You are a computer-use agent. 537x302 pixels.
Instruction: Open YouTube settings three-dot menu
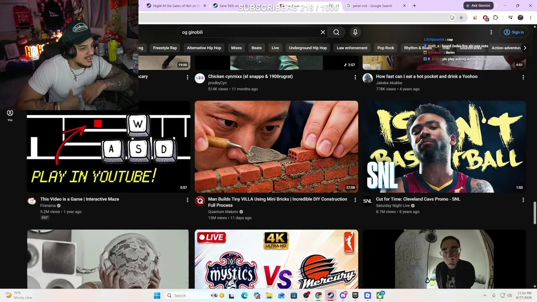(491, 32)
